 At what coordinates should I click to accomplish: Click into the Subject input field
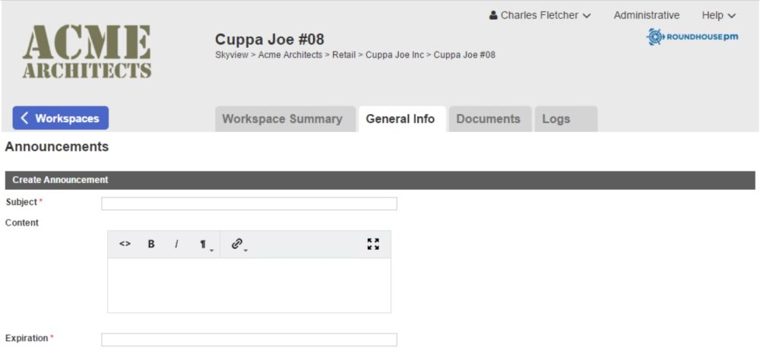tap(249, 204)
